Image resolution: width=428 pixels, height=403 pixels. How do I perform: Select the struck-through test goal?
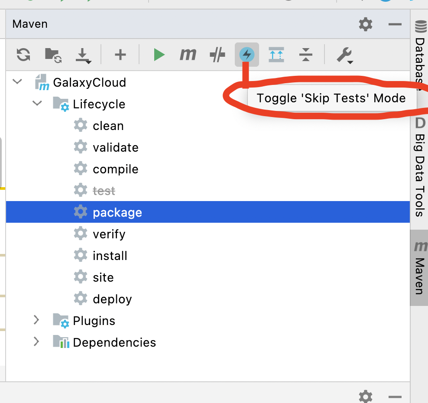104,191
